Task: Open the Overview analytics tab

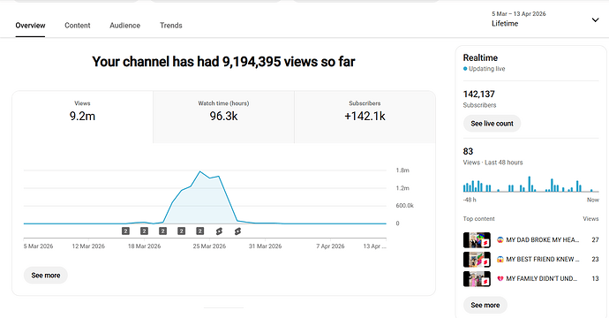Action: [x=30, y=26]
